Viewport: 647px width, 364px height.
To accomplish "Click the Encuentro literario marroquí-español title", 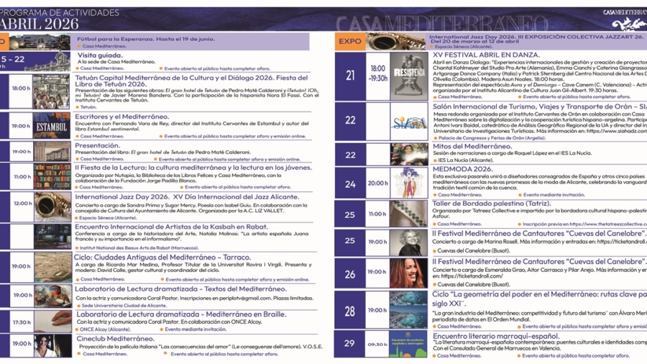I will pyautogui.click(x=496, y=336).
